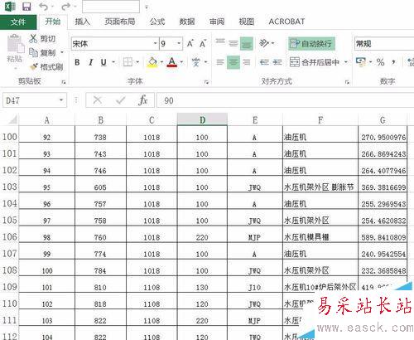
Task: Open the Name Box dropdown arrow
Action: (x=61, y=100)
